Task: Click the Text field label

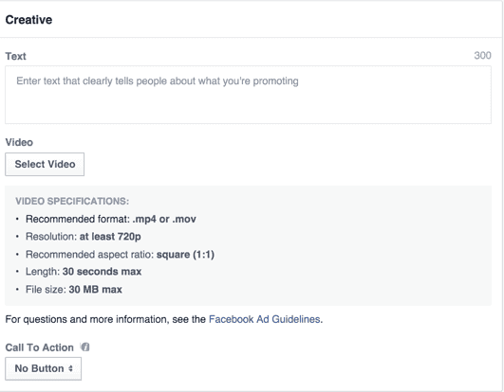Action: (16, 56)
